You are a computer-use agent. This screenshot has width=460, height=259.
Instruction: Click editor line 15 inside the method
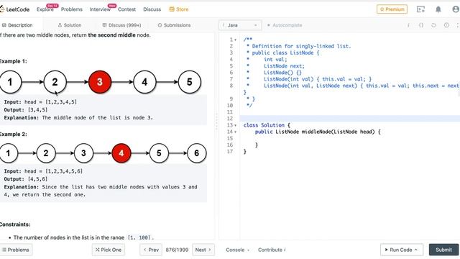[350, 138]
